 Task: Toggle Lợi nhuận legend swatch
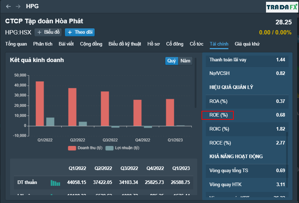coord(109,148)
